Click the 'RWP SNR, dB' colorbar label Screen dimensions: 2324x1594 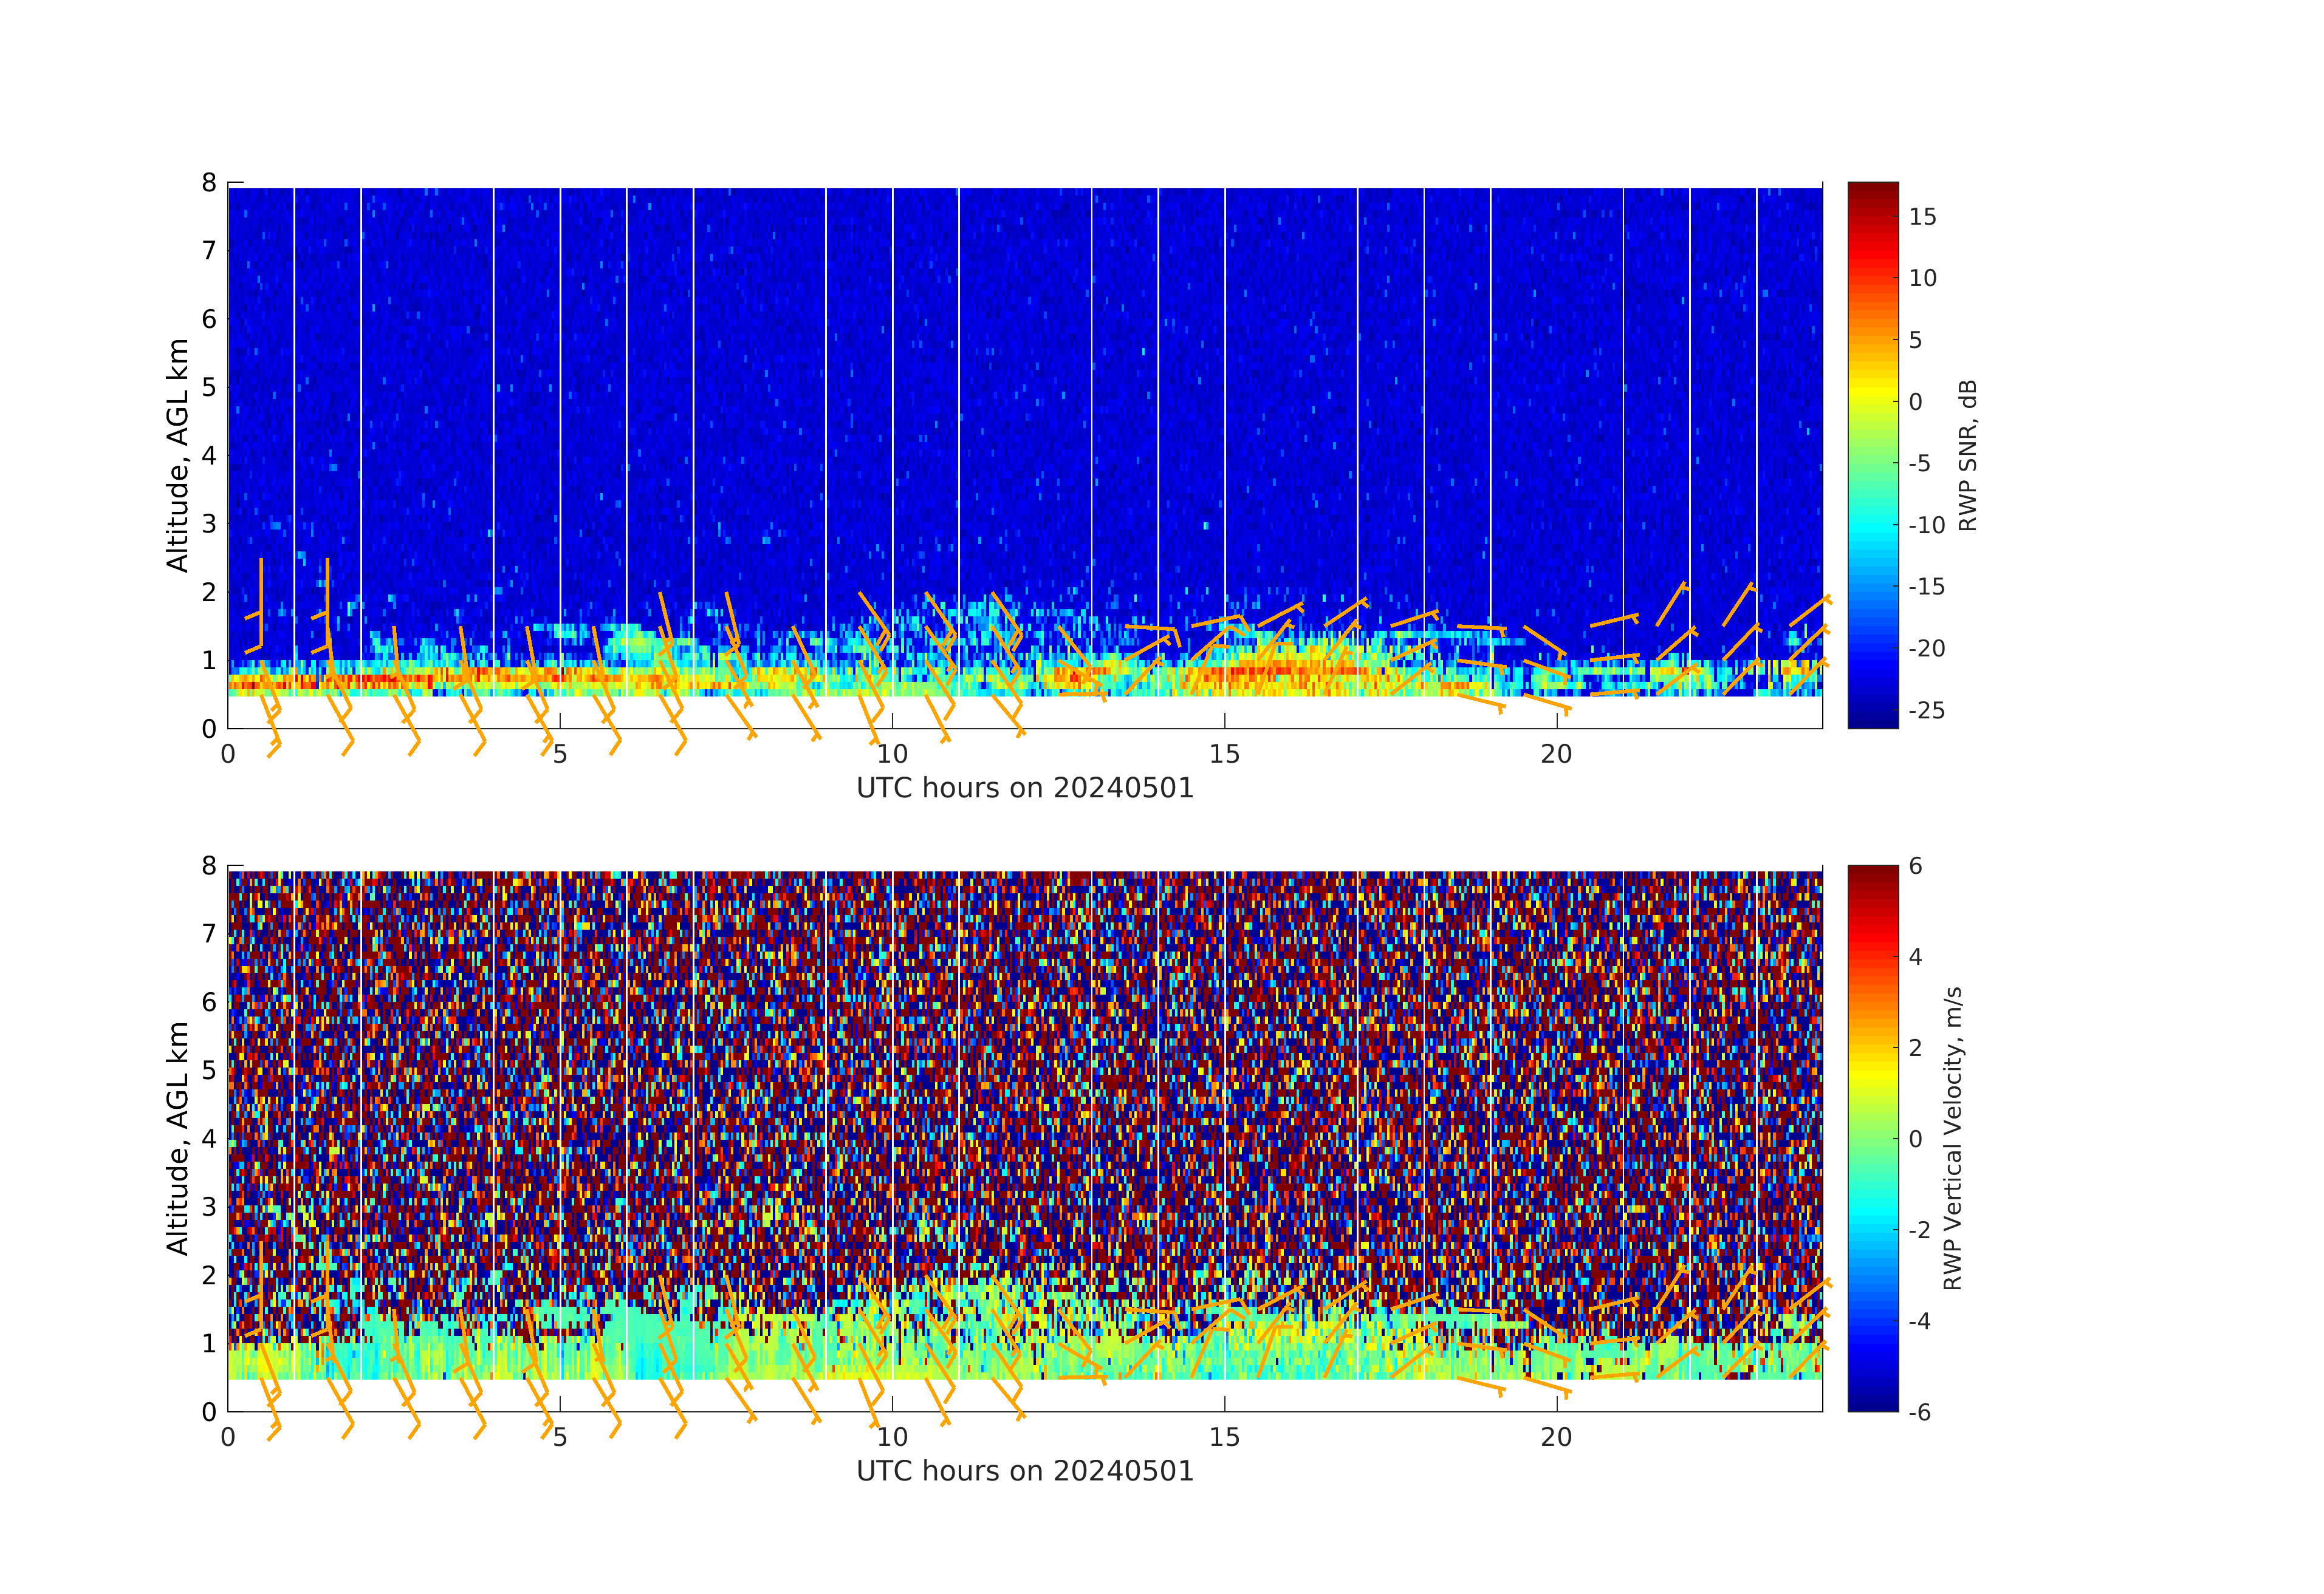point(1967,455)
